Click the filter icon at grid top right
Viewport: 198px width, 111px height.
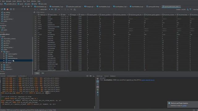(x=191, y=10)
